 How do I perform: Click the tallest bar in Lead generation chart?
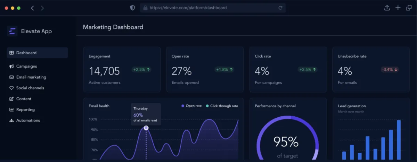click(399, 140)
